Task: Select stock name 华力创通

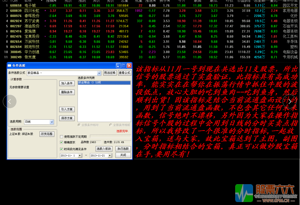Action: [x=32, y=52]
